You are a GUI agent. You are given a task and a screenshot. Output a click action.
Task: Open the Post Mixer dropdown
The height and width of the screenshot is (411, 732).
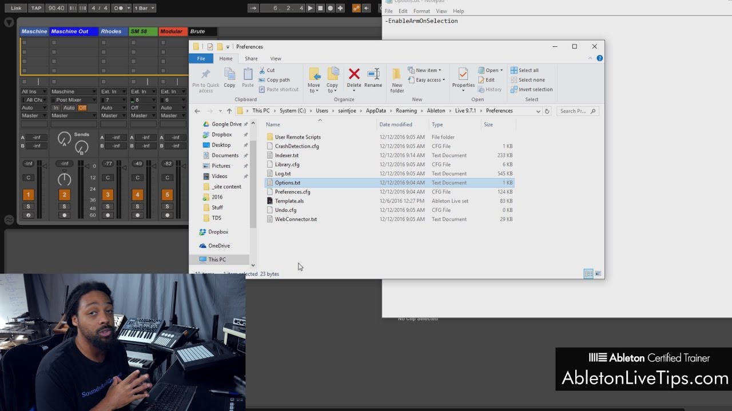[x=73, y=100]
